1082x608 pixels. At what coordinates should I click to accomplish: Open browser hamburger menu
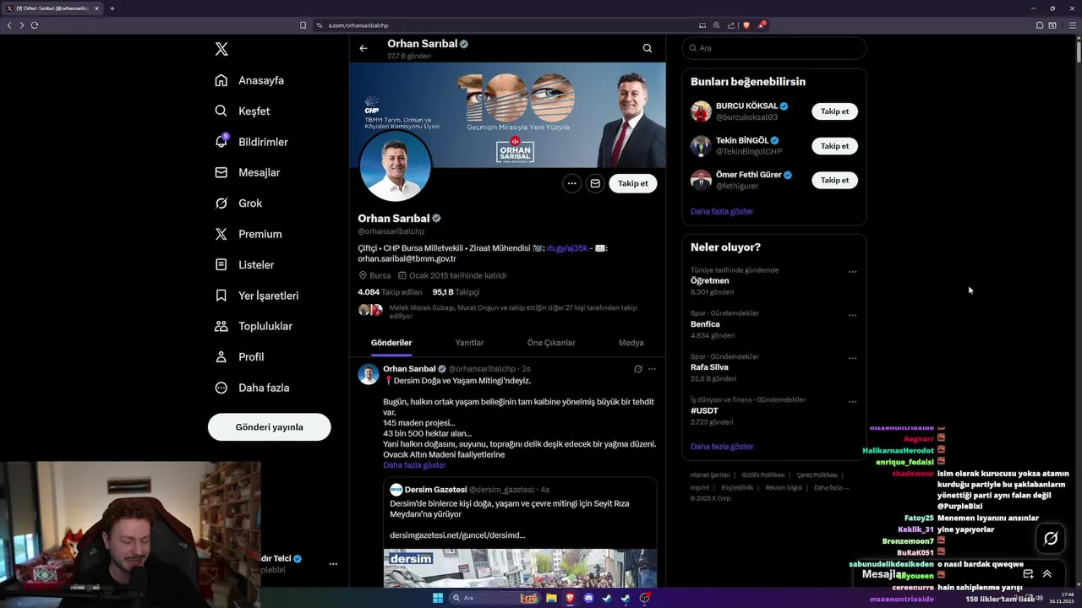1073,25
